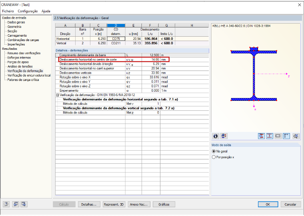Screen dimensions: 304x216
Task: Click the Represent. 3D button
Action: click(x=114, y=204)
